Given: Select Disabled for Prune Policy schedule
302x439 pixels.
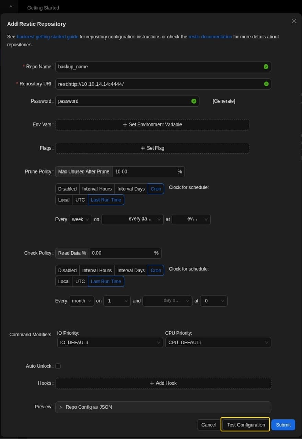Looking at the screenshot, I should pyautogui.click(x=67, y=189).
